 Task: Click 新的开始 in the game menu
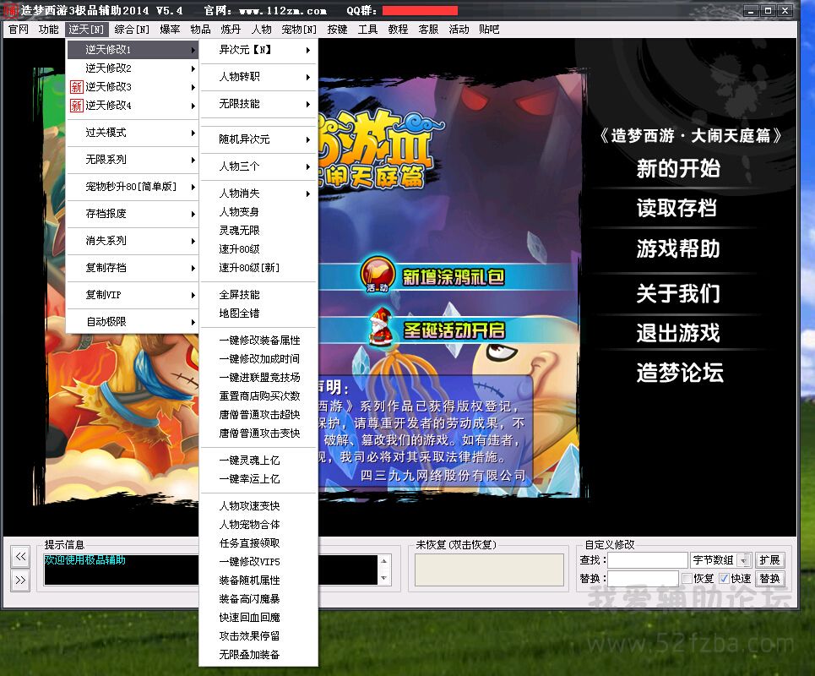tap(678, 168)
